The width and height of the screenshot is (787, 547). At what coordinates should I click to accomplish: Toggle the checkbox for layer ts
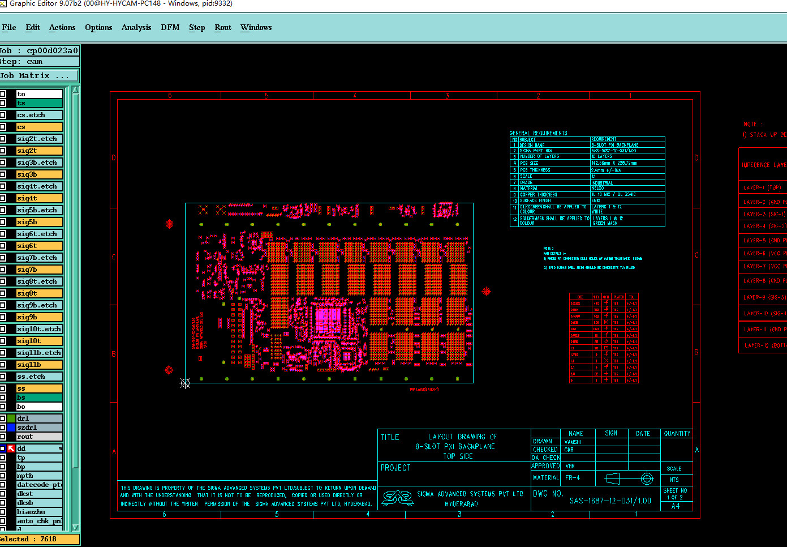3,103
